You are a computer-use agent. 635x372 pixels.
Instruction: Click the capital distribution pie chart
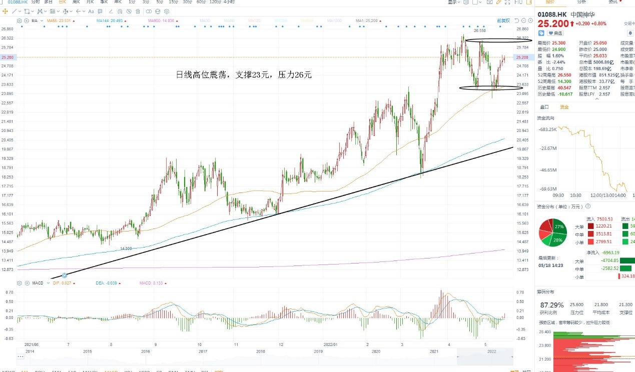552,233
